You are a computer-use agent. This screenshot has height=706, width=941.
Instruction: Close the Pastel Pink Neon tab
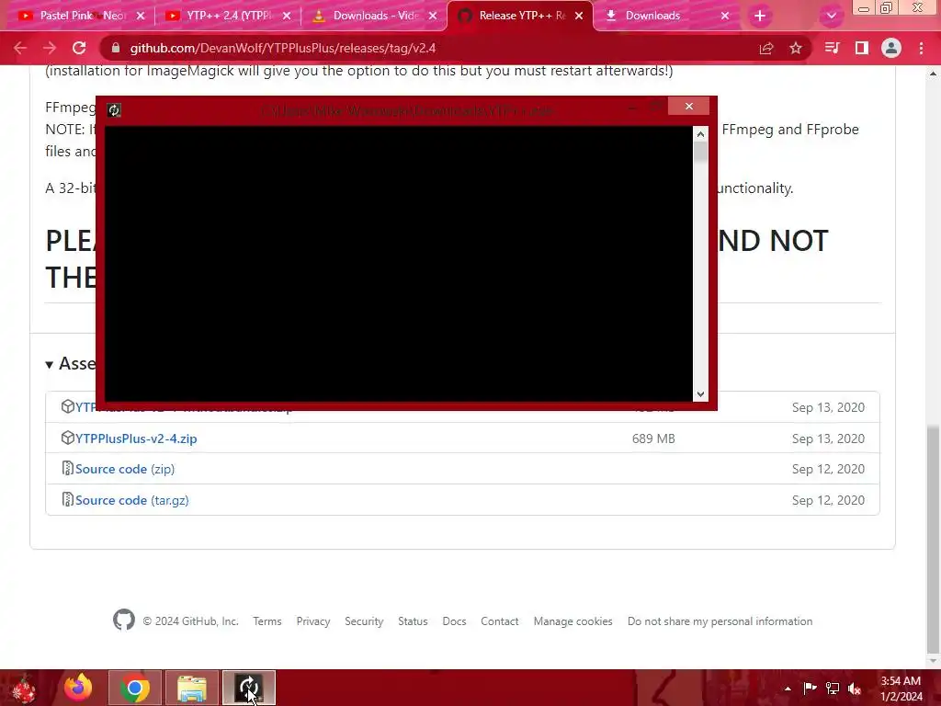point(141,16)
